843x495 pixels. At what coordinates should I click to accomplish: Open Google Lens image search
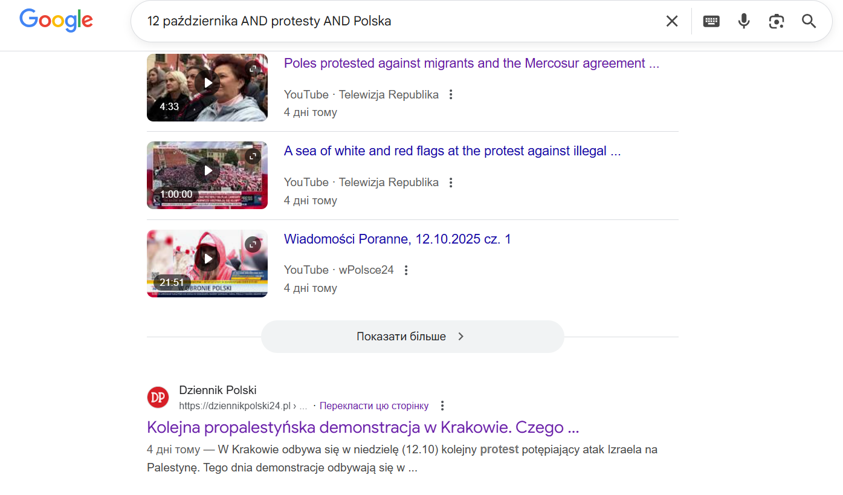click(x=777, y=21)
